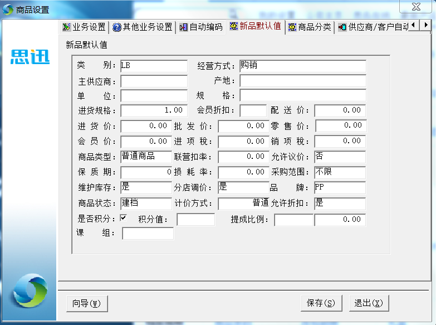Click the 保存(S) button
This screenshot has height=325, width=436.
click(x=321, y=303)
